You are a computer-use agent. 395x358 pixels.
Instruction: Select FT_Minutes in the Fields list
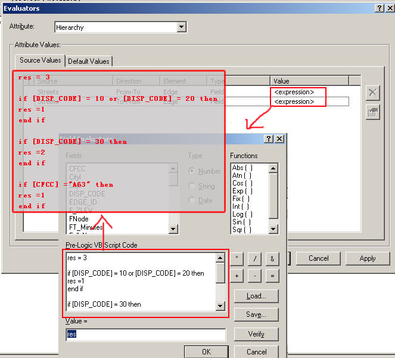(x=86, y=227)
